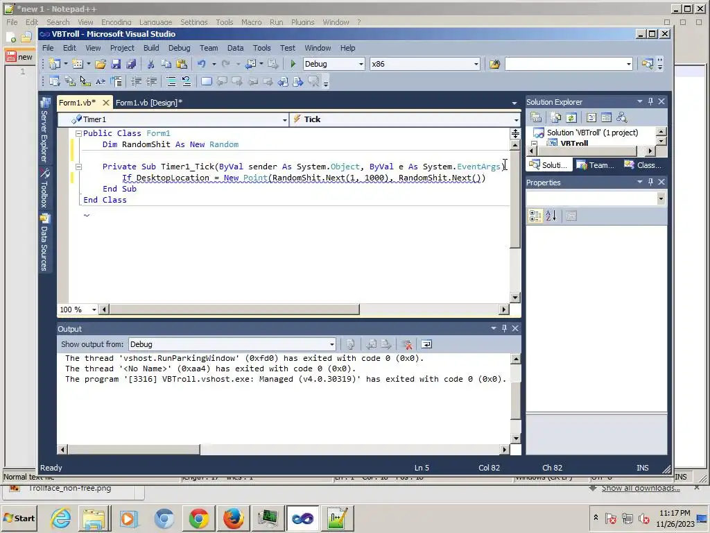Close the Form1.vb* editor tab
This screenshot has width=710, height=533.
(x=106, y=103)
